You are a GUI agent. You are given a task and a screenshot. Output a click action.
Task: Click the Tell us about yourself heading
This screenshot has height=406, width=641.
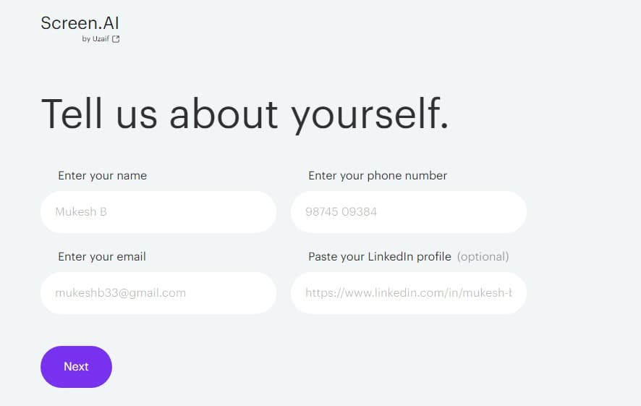click(245, 114)
